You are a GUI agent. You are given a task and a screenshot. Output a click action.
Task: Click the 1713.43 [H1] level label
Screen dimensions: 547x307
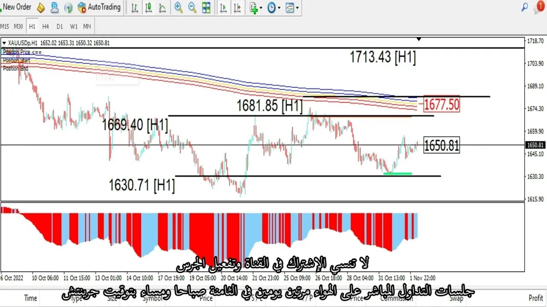[x=382, y=57]
